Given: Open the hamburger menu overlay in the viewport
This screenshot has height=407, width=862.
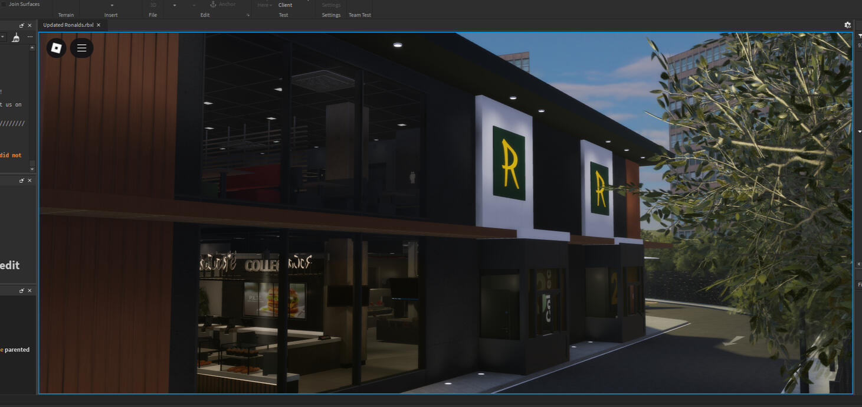Looking at the screenshot, I should [x=81, y=48].
